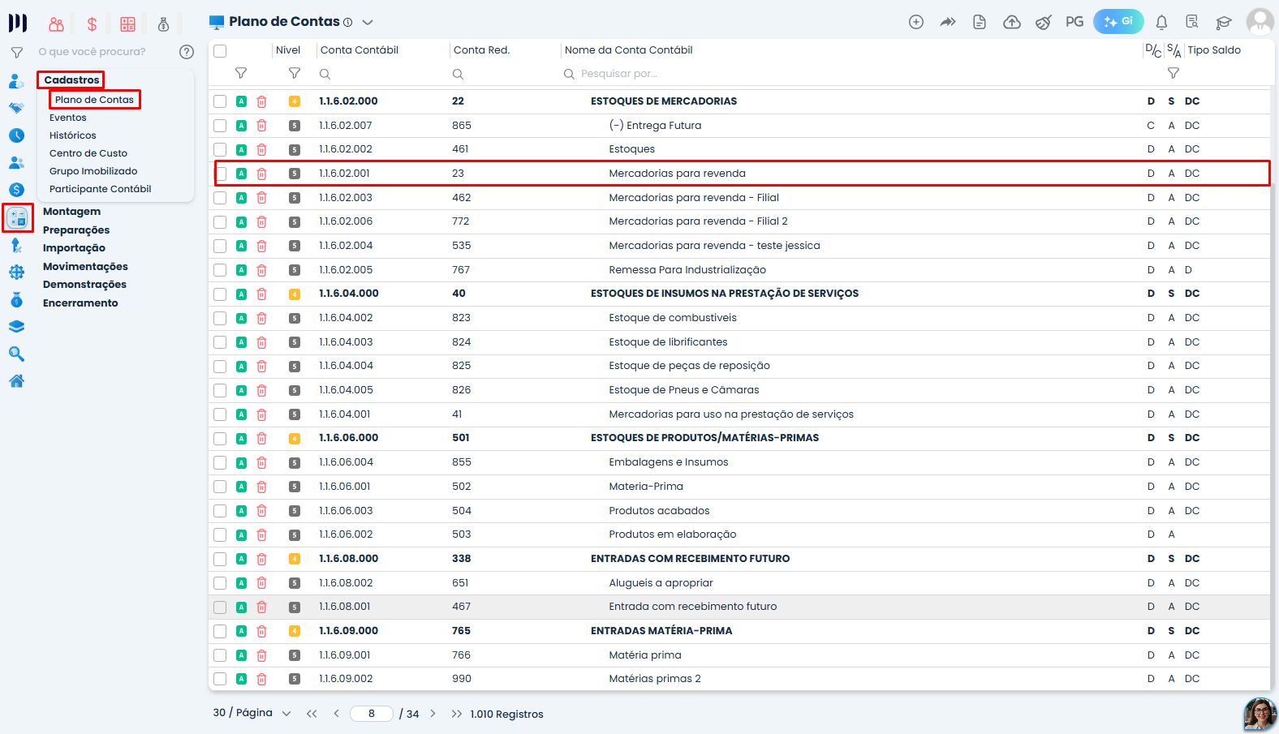Screen dimensions: 1279x734
Task: Expand the Plano de Contas title dropdown chevron
Action: (x=368, y=23)
